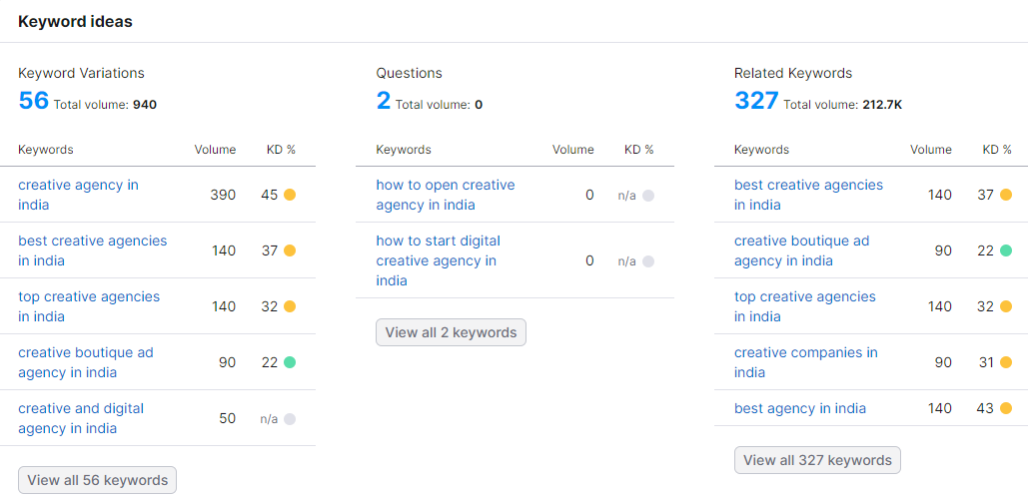Open 'creative and digital agency in india' link
This screenshot has width=1028, height=498.
[81, 418]
